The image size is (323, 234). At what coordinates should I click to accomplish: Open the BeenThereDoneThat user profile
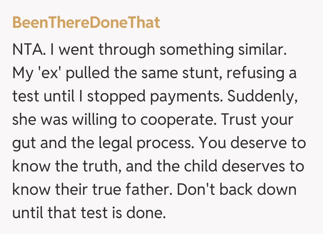pos(86,23)
